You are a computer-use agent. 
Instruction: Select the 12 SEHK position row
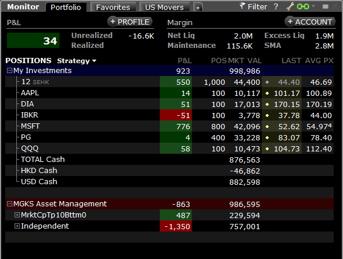click(170, 82)
